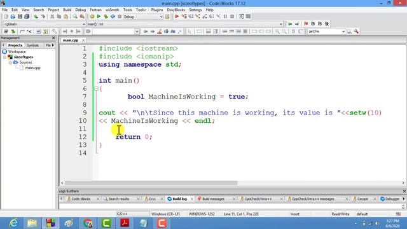Open the File menu
The height and width of the screenshot is (229, 407).
coord(4,10)
